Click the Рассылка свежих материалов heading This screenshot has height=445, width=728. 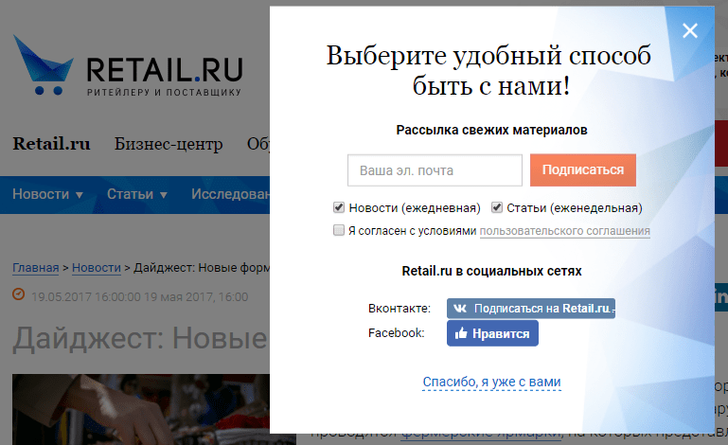click(491, 130)
